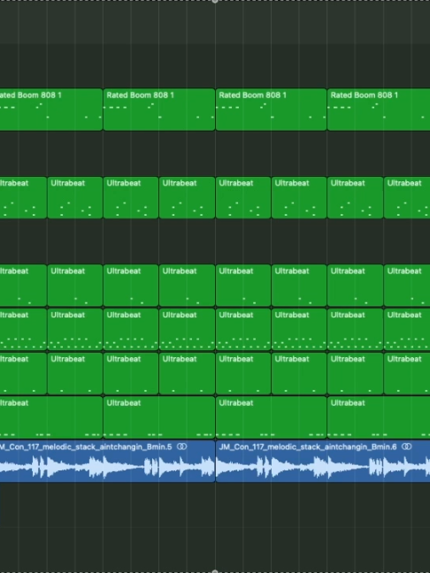The height and width of the screenshot is (573, 430).
Task: Select the cropped 'ated Boom 808 1' region
Action: point(51,110)
